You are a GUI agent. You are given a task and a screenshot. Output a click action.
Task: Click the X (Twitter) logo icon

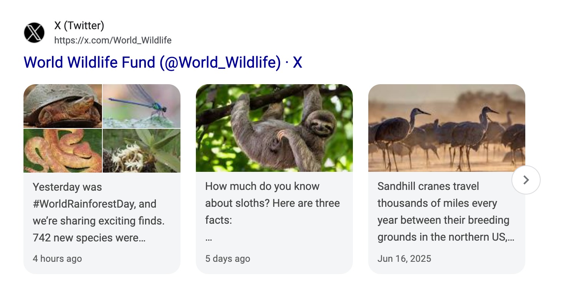pyautogui.click(x=34, y=32)
